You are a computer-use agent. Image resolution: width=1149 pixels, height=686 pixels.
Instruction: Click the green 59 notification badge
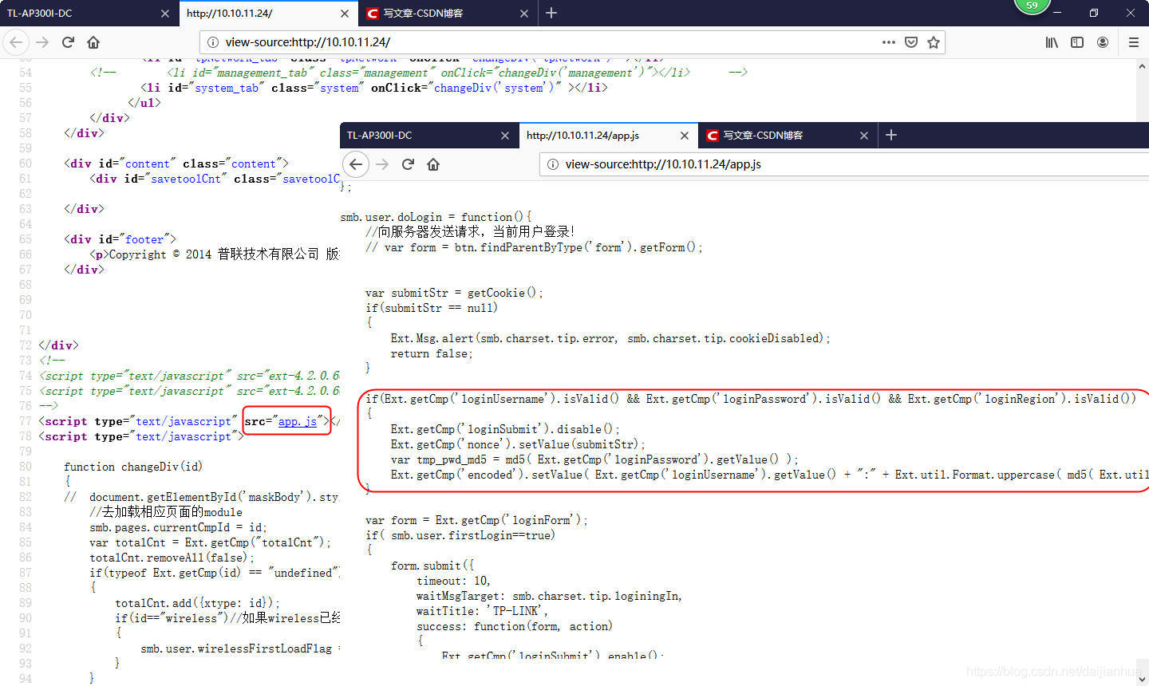(1032, 5)
